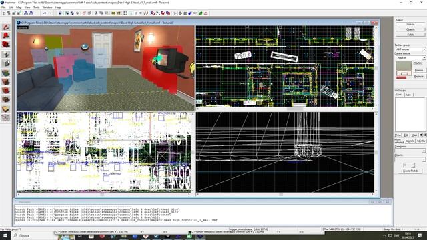427x240 pixels.
Task: Open the View menu
Action: click(27, 7)
